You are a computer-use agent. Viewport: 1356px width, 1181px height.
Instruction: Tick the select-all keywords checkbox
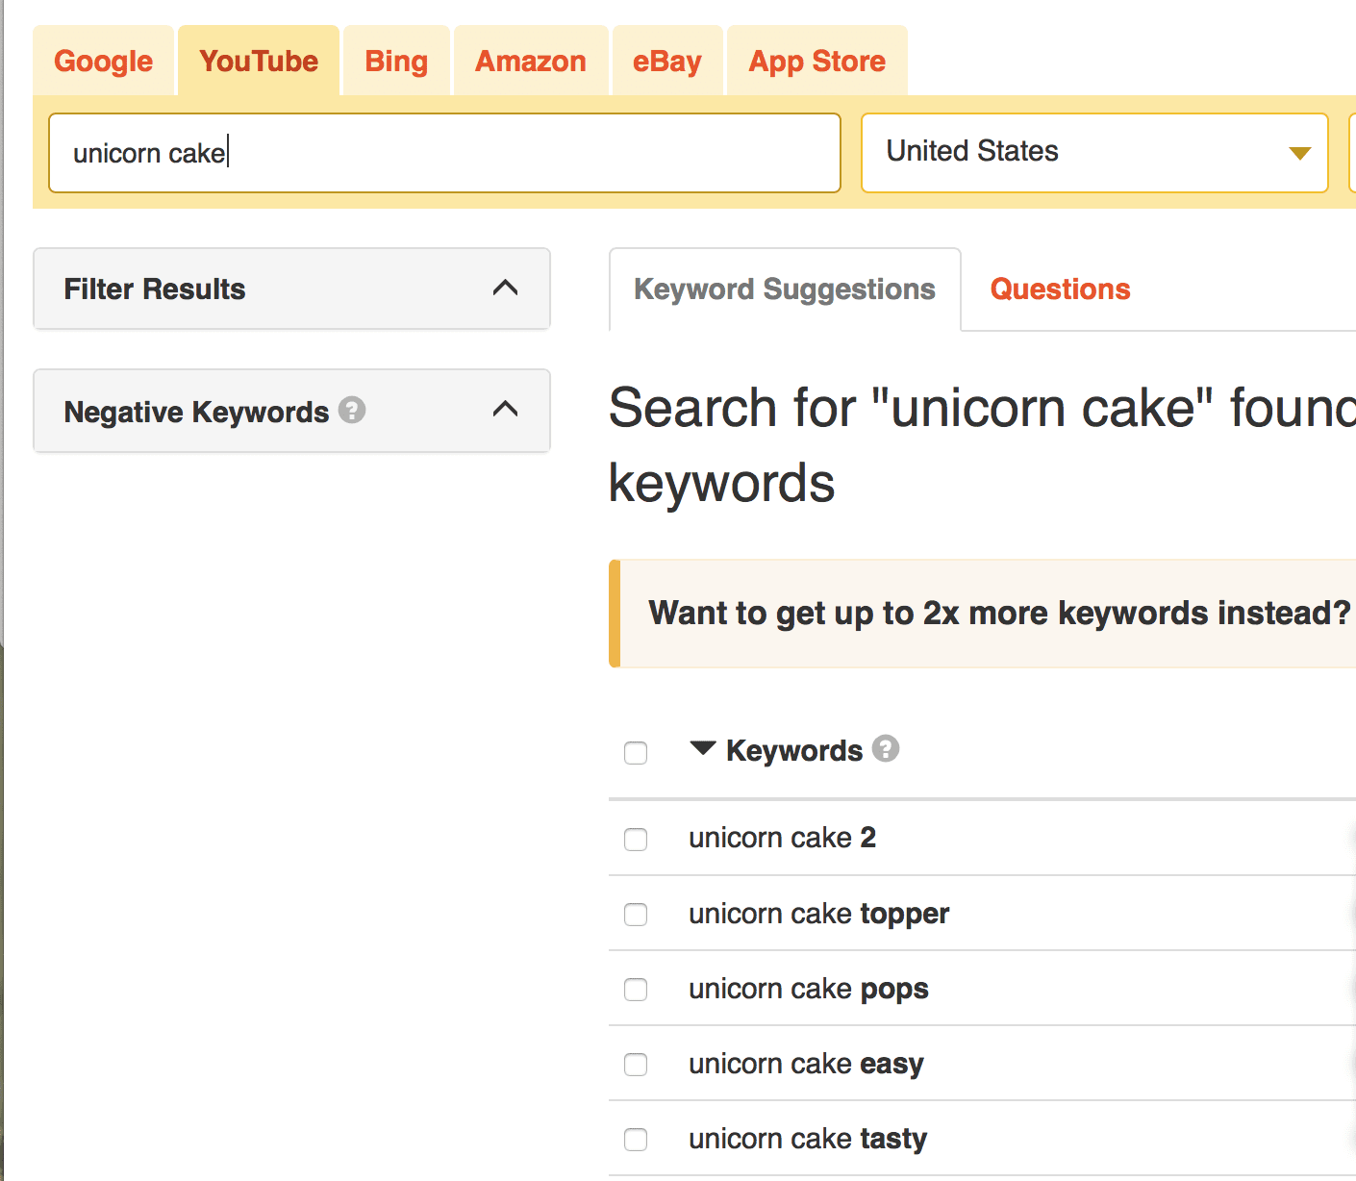coord(636,752)
